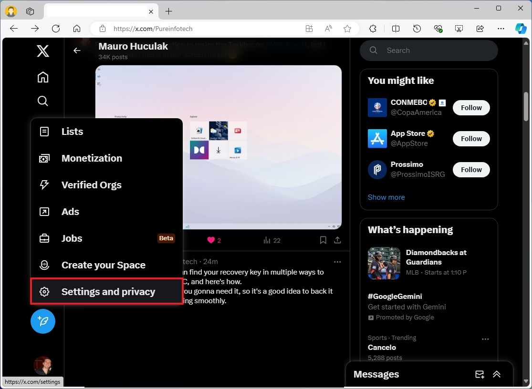Click the Search input field on X

tap(428, 50)
